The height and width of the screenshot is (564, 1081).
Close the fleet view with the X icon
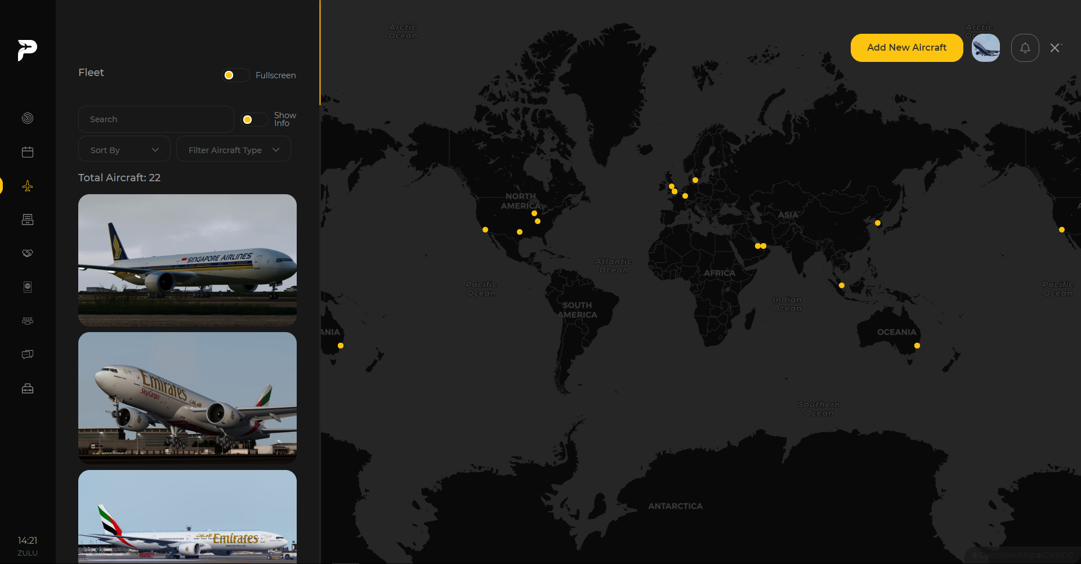1055,48
